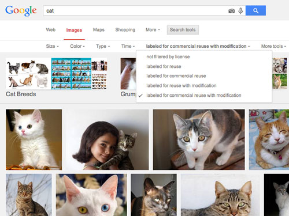Click the blue magnifier search button
The image size is (289, 216).
point(255,10)
